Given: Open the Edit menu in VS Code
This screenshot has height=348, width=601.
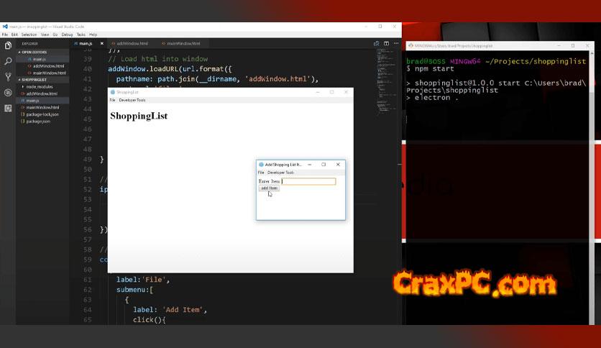Looking at the screenshot, I should tap(14, 35).
